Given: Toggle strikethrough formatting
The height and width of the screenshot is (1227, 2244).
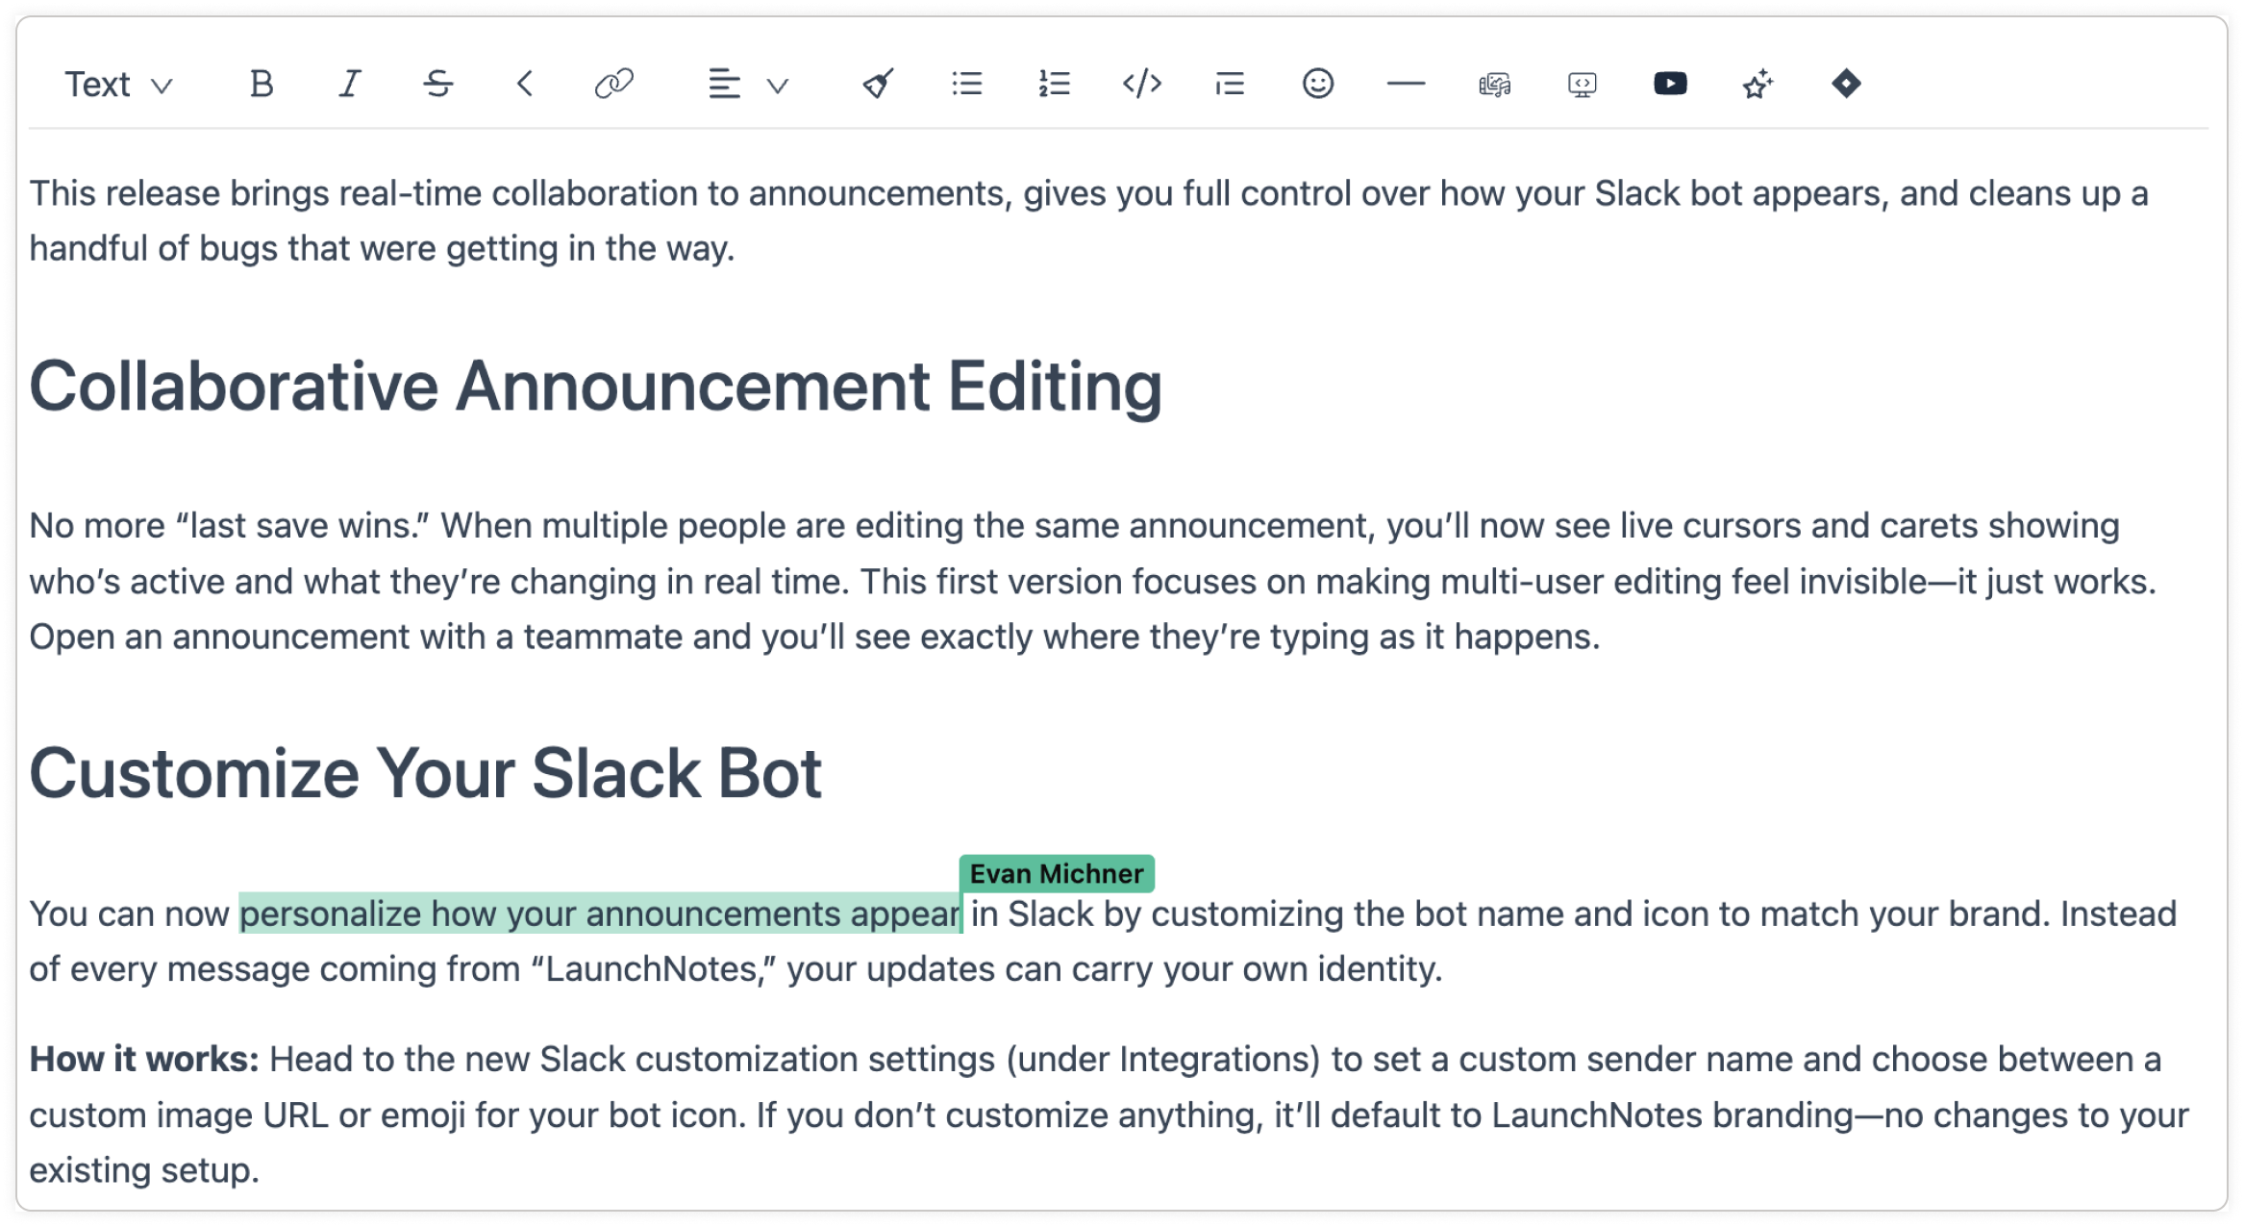Looking at the screenshot, I should pos(438,85).
